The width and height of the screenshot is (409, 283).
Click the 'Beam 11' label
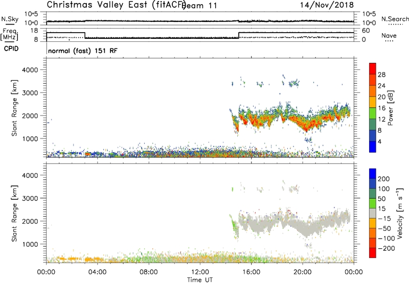[x=200, y=6]
